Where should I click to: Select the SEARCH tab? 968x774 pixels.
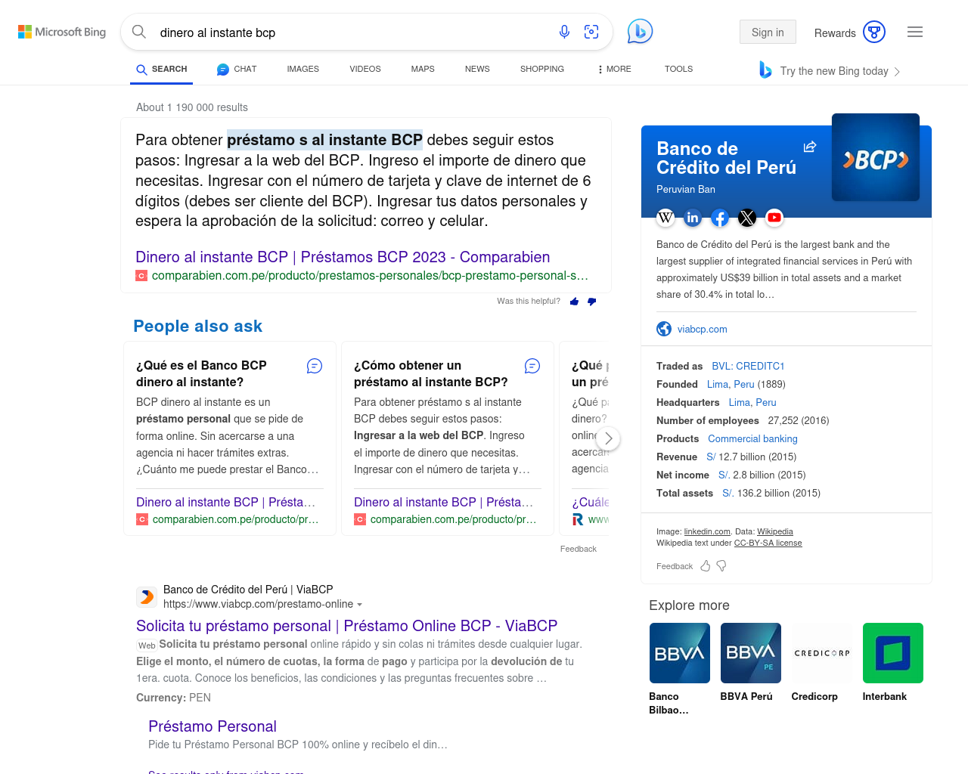click(162, 69)
